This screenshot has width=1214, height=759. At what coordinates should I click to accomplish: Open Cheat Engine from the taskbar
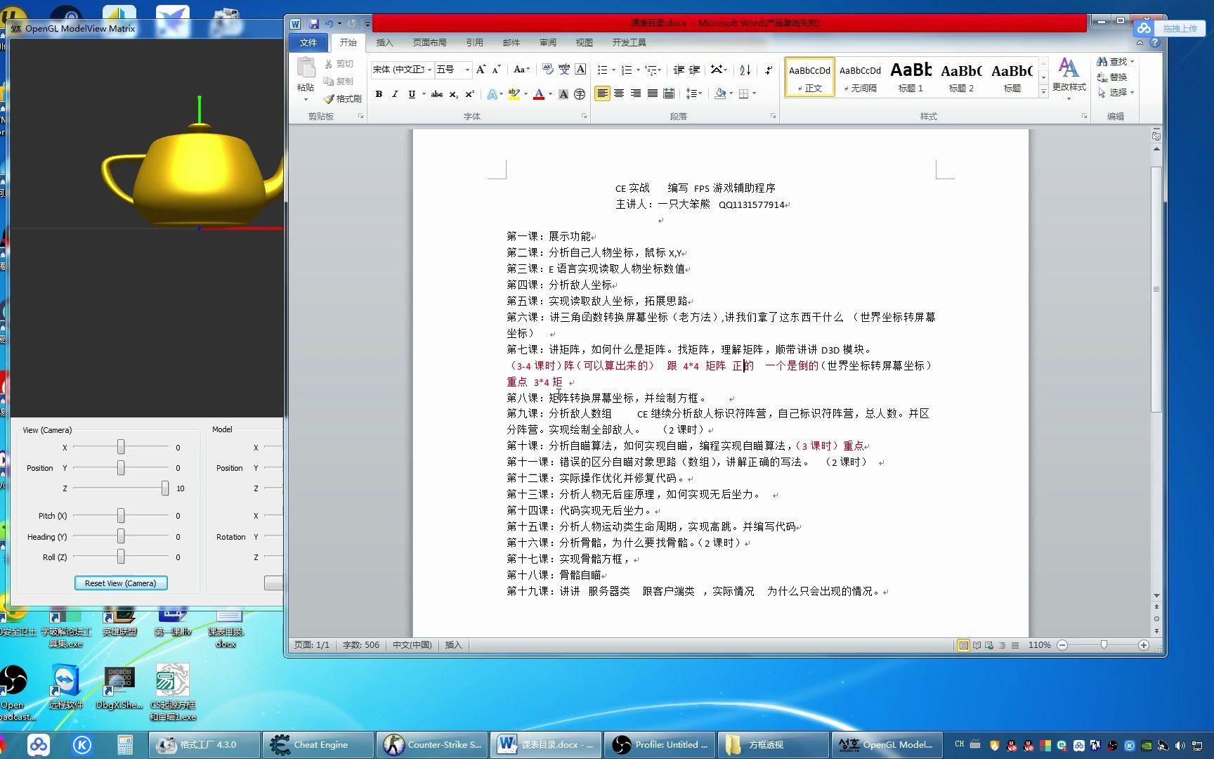pos(318,745)
